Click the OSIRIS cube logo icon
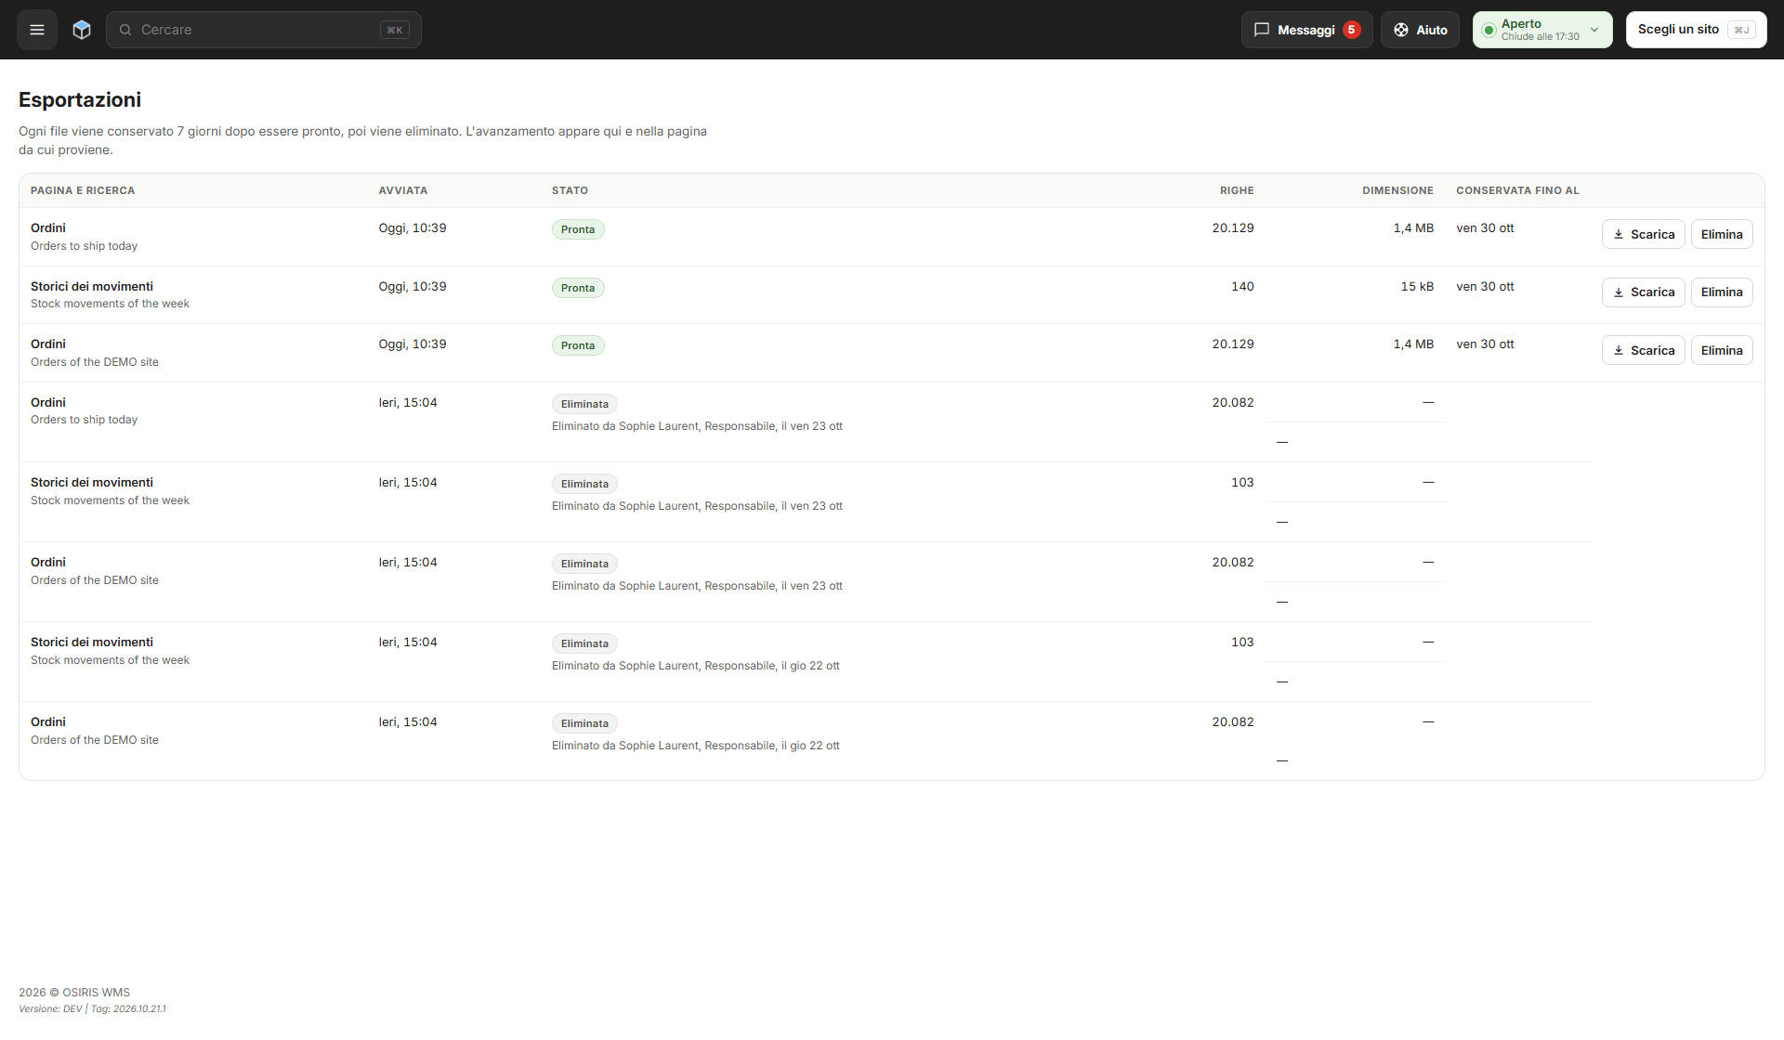 [x=82, y=30]
